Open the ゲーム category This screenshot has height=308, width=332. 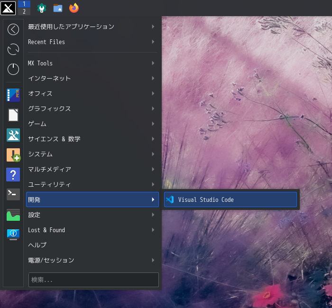click(92, 124)
